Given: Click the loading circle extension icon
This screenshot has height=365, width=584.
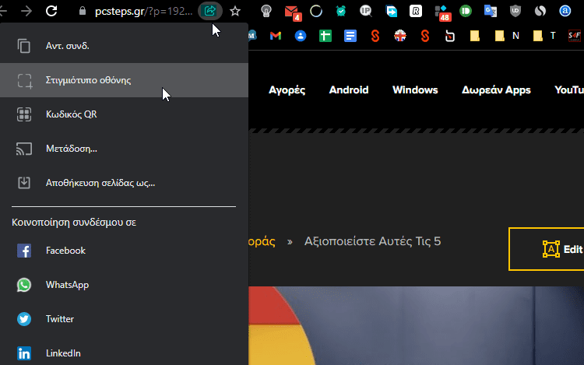Looking at the screenshot, I should [x=316, y=11].
